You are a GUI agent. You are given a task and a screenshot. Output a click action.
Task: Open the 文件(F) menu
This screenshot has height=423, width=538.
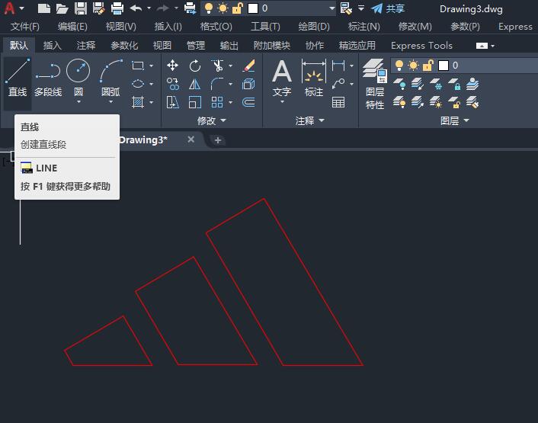click(24, 27)
